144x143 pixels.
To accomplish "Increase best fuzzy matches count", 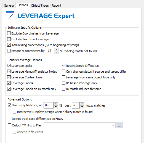I will pyautogui.click(x=82, y=104).
